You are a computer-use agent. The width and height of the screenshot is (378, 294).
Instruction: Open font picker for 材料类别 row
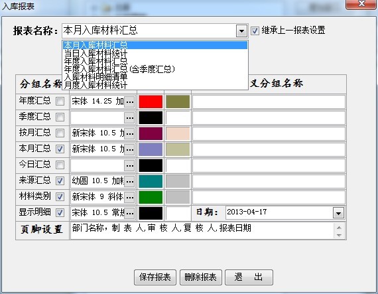pyautogui.click(x=130, y=197)
